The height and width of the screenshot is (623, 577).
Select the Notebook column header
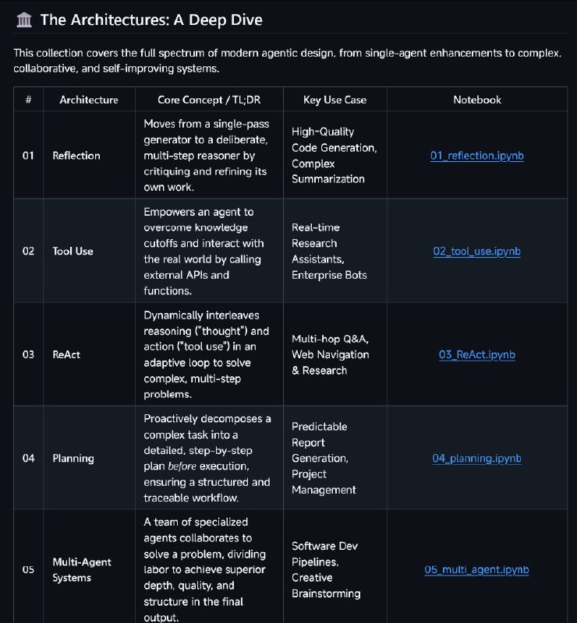click(x=477, y=100)
